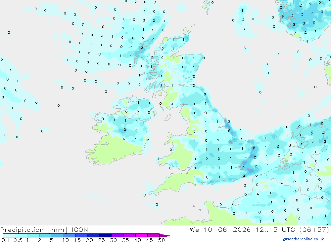
Task: Select the 1–2 mm legend color swatch
Action: pyautogui.click(x=33, y=235)
